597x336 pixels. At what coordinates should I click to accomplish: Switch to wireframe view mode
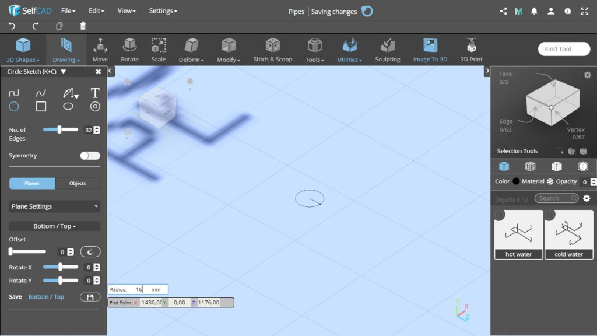pos(530,166)
